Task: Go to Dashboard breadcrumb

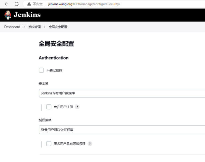Action: (x=12, y=27)
